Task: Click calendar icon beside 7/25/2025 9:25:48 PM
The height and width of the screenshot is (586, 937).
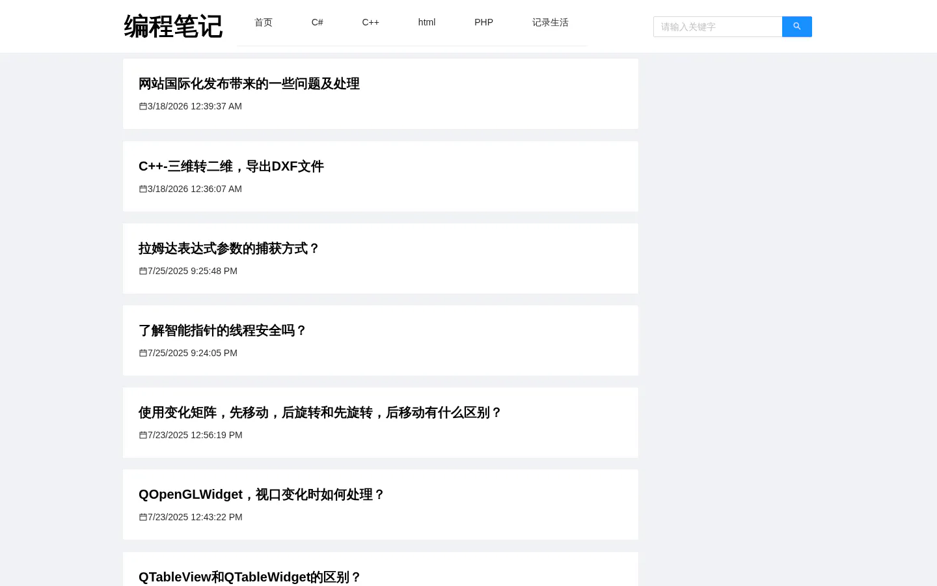Action: click(x=143, y=271)
